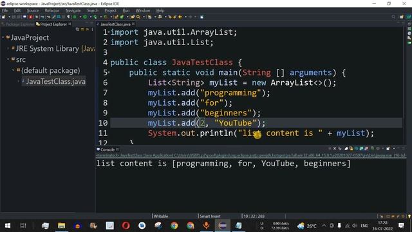Click the Display Selected Console icon
This screenshot has width=412, height=232.
[378, 149]
